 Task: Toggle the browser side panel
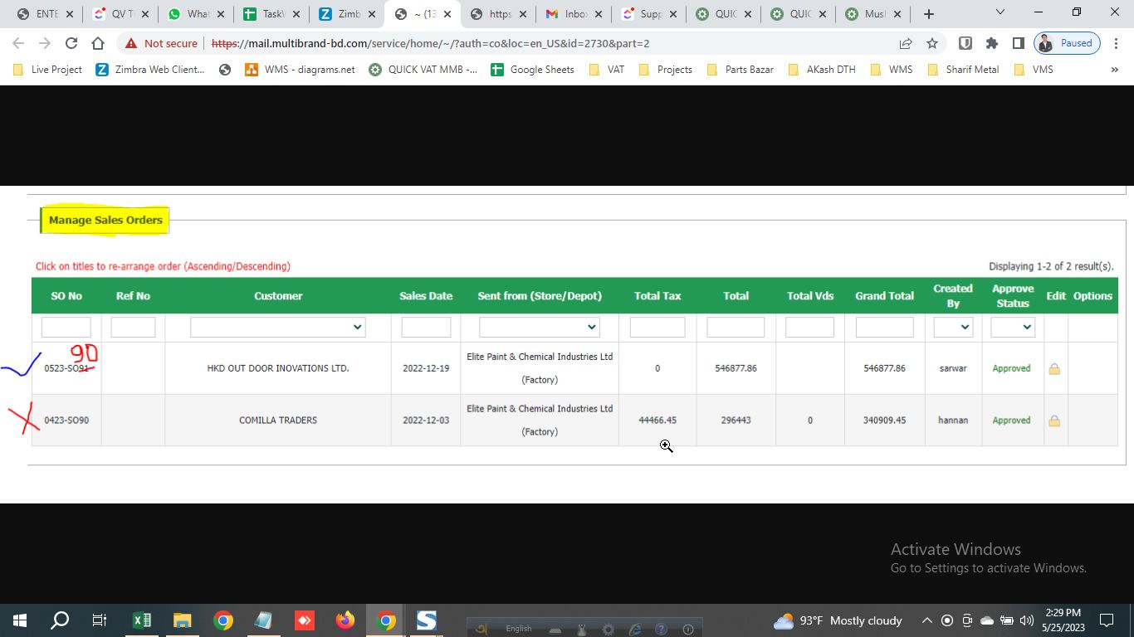coord(1018,43)
